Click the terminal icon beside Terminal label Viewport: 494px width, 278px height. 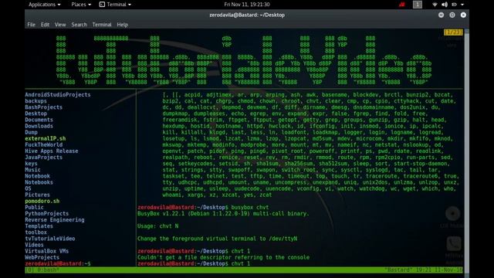pos(102,5)
